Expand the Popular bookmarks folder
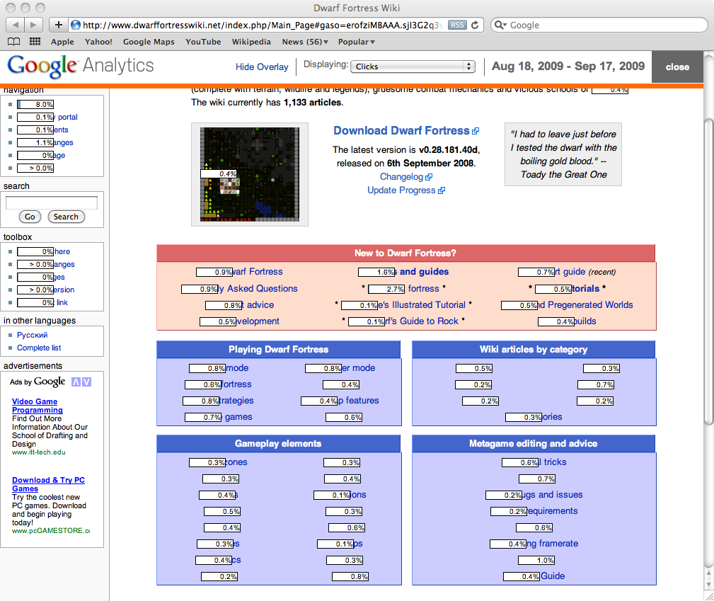Viewport: 714px width, 601px height. coord(356,42)
